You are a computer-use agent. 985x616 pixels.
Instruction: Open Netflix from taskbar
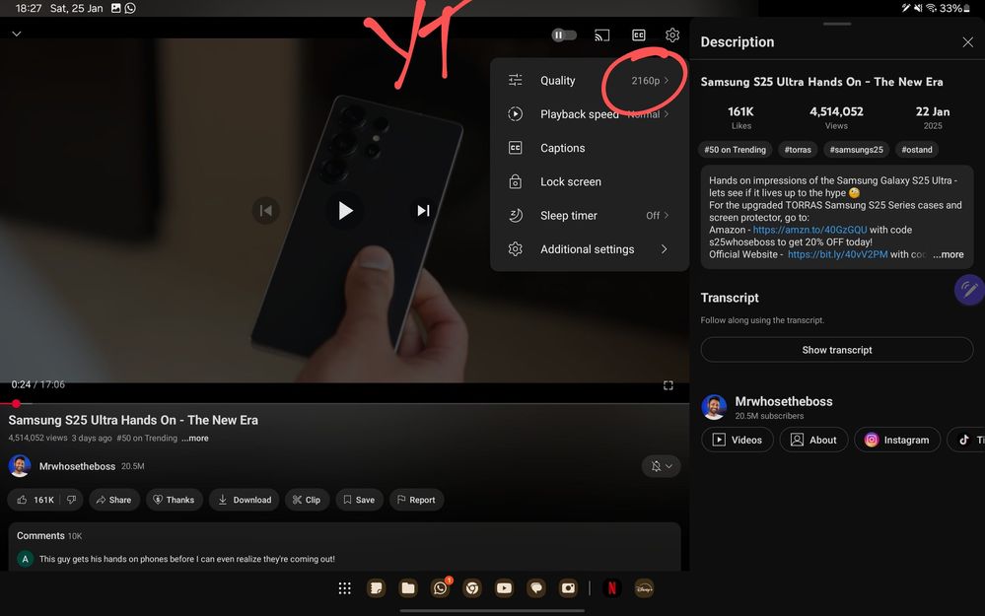pos(612,588)
